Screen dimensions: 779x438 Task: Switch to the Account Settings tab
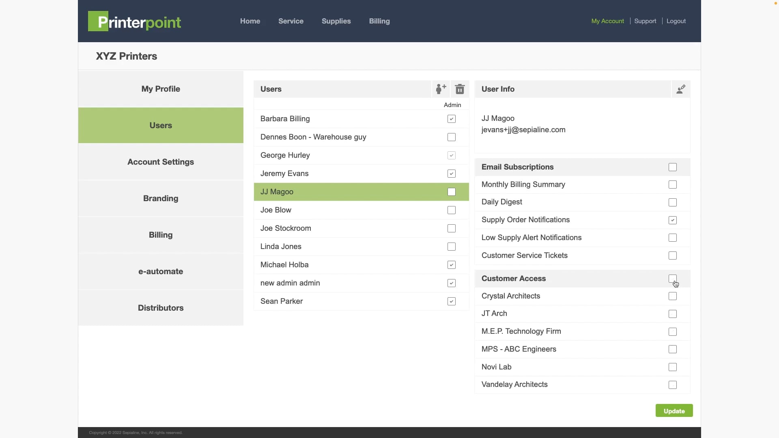pos(161,162)
